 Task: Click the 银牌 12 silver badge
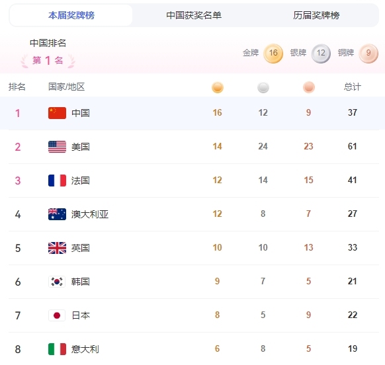pyautogui.click(x=321, y=54)
